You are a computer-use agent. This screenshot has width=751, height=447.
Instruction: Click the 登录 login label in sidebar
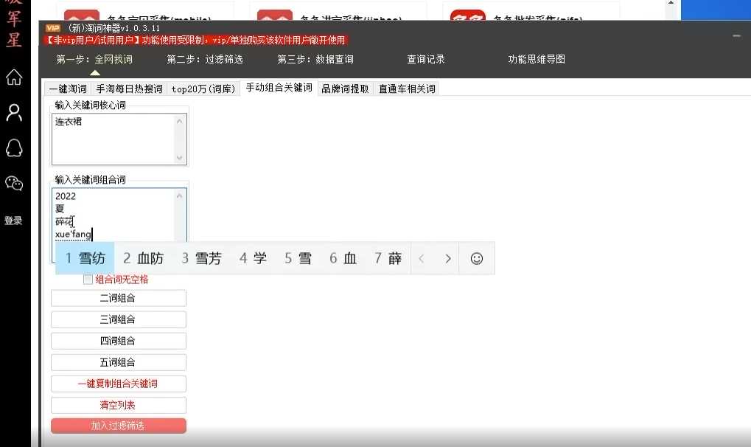[13, 221]
